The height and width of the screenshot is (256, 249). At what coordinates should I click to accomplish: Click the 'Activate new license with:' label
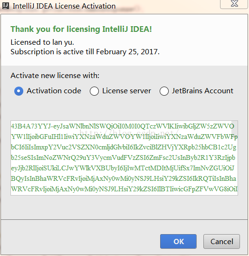point(55,76)
